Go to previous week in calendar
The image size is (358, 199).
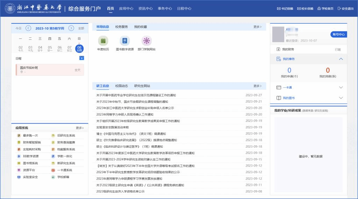[28, 28]
